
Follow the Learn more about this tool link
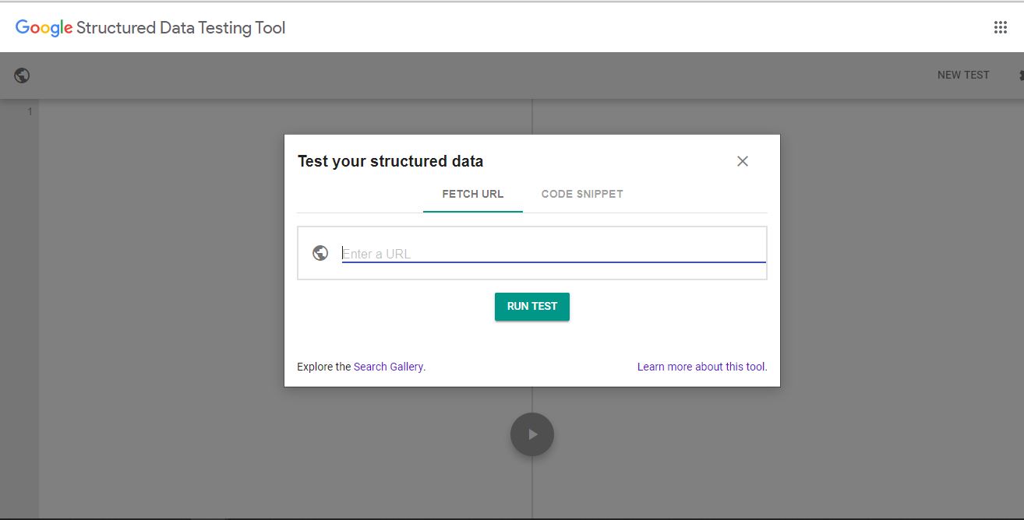point(702,367)
